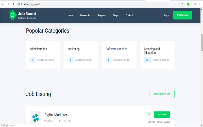
Task: Open the Digital Marketer job title
Action: coord(56,115)
